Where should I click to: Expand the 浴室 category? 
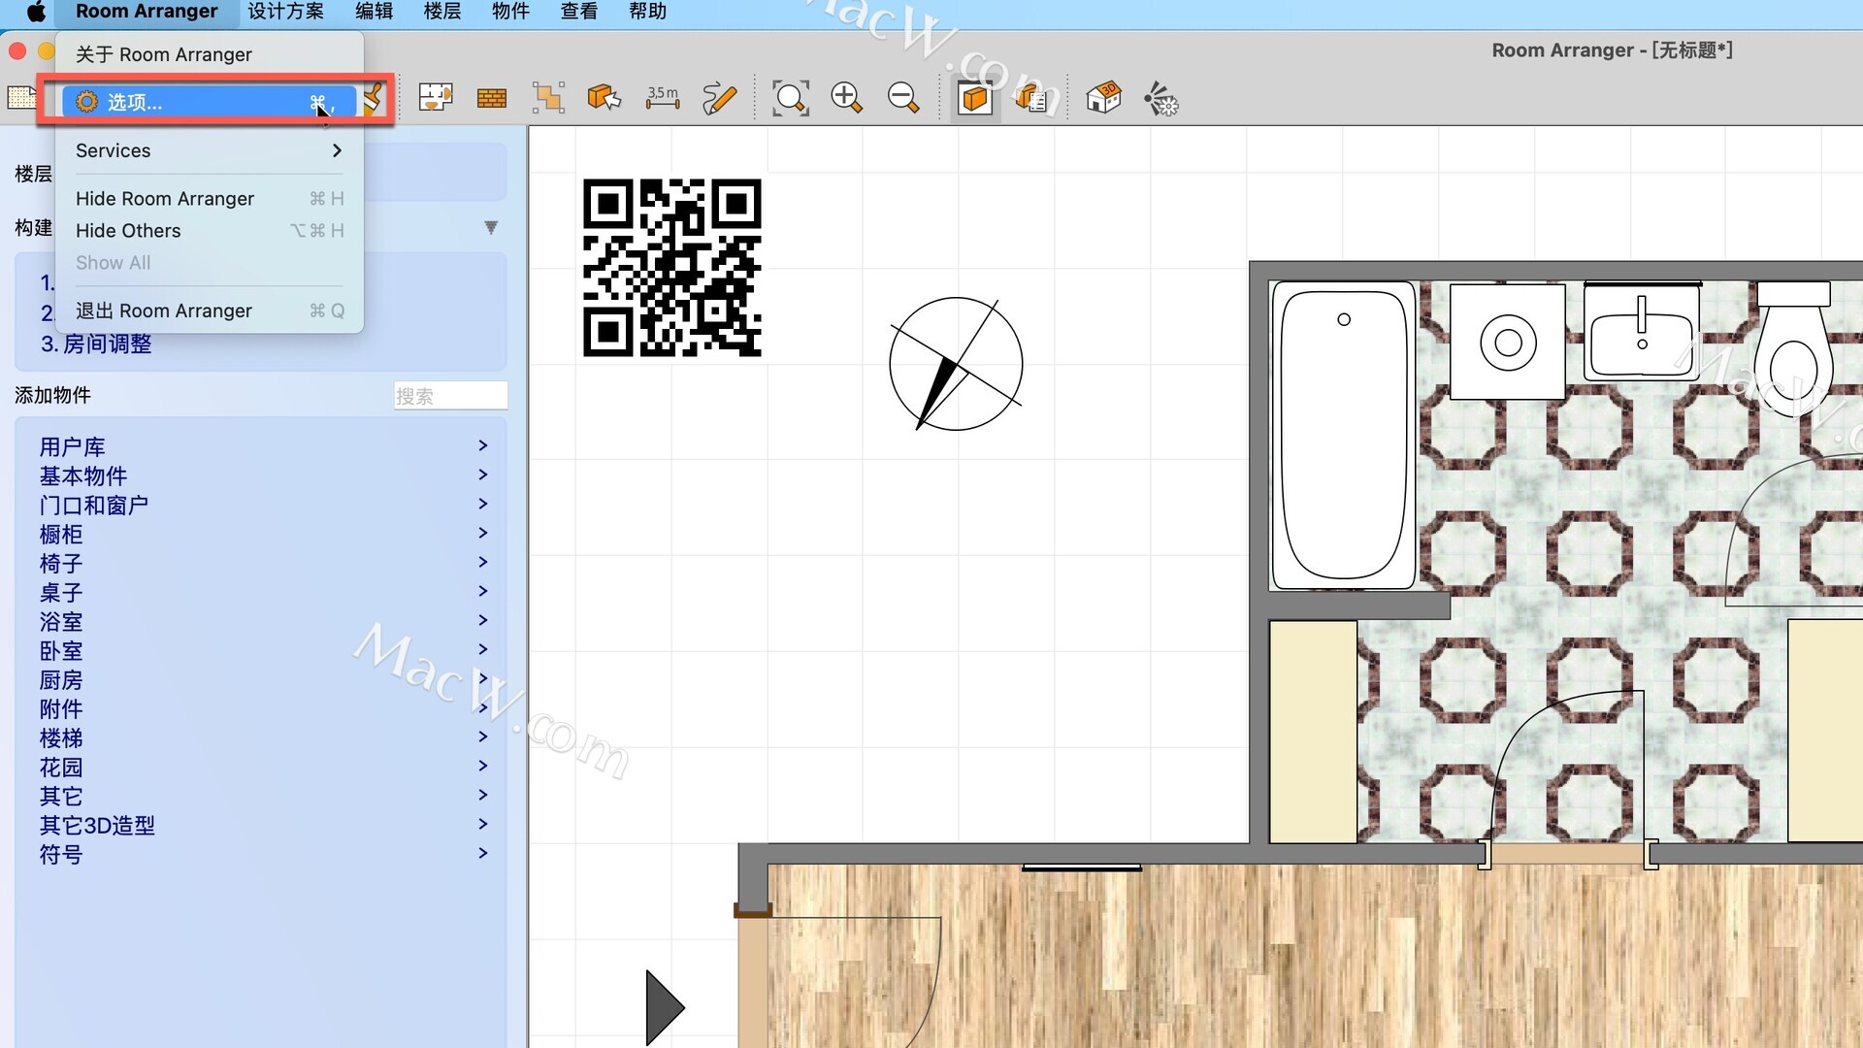coord(262,621)
